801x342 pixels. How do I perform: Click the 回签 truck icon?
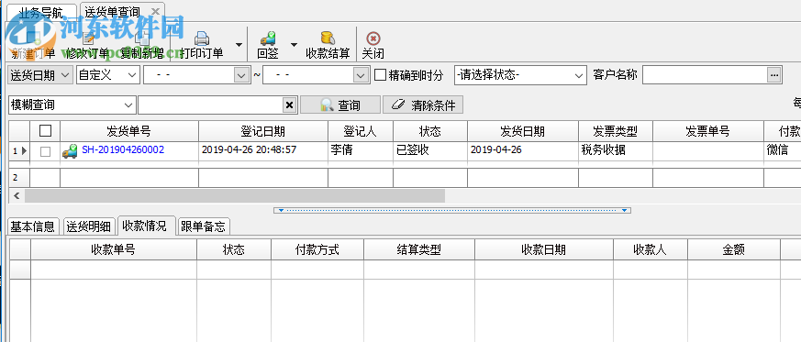click(x=268, y=39)
